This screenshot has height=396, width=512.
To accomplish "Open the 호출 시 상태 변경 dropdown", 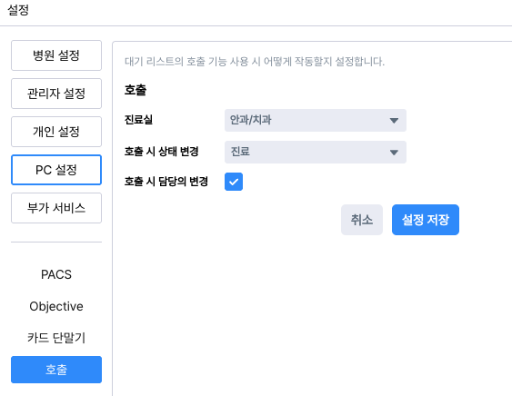I will point(316,152).
